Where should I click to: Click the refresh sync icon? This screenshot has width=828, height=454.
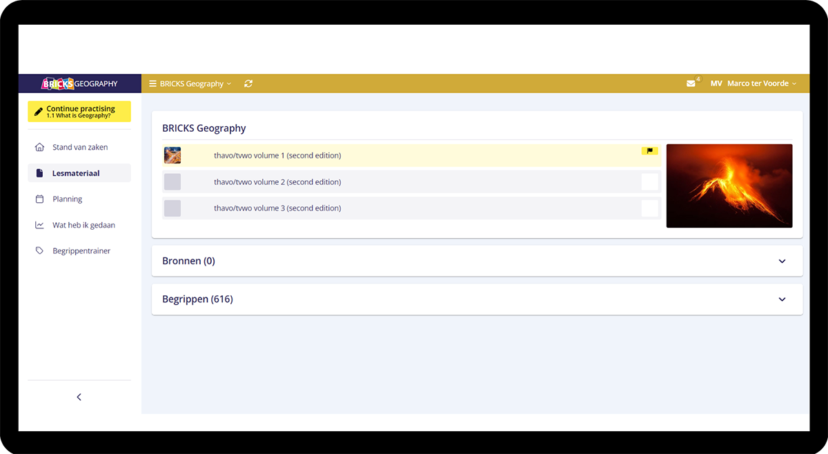tap(248, 83)
